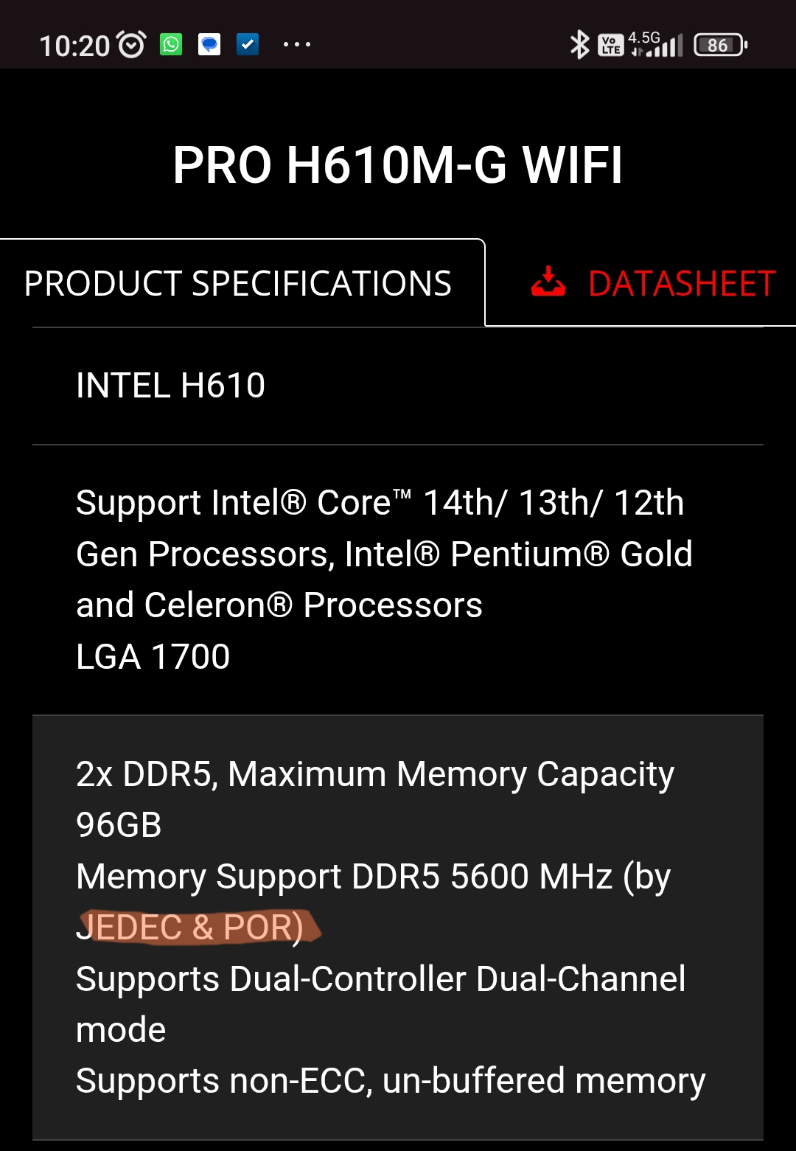Switch to the PRODUCT SPECIFICATIONS tab
This screenshot has width=796, height=1151.
tap(238, 284)
